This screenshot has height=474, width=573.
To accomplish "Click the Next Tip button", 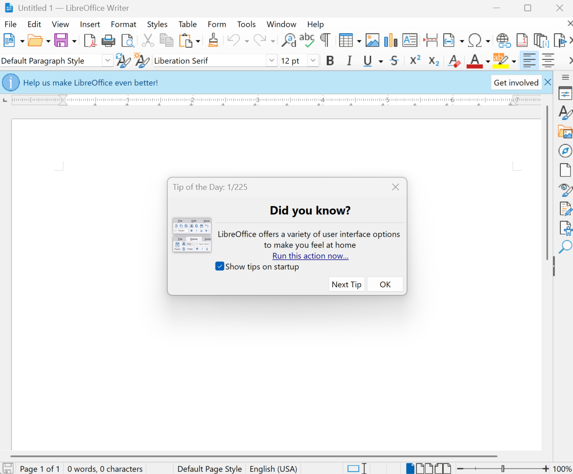I will tap(347, 285).
